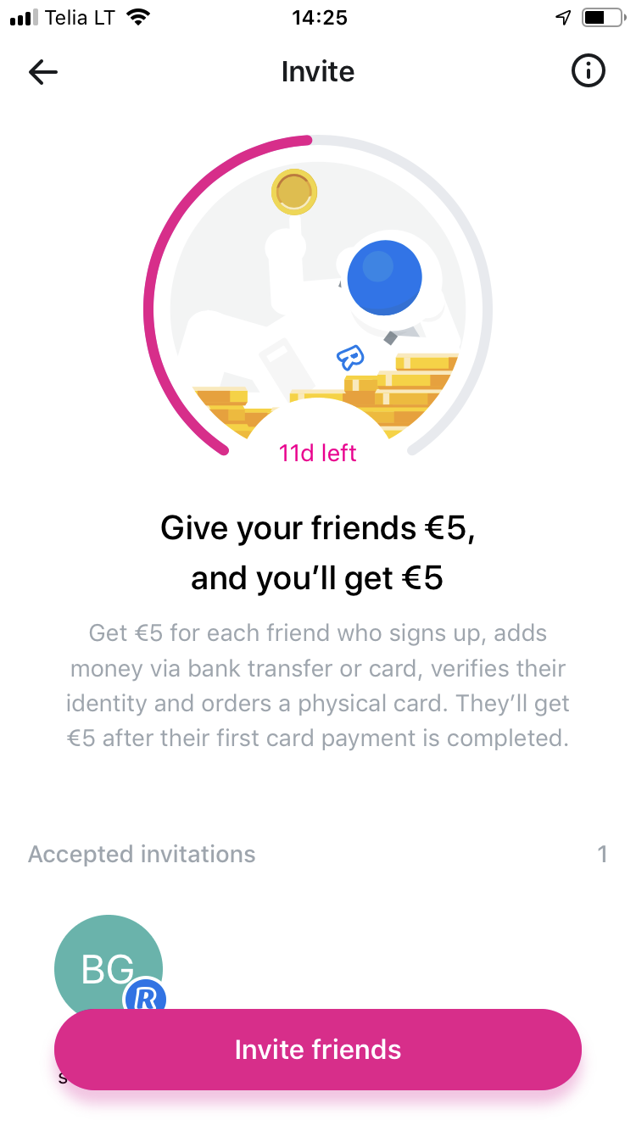
Task: Tap the Wi-Fi status icon
Action: 137,18
